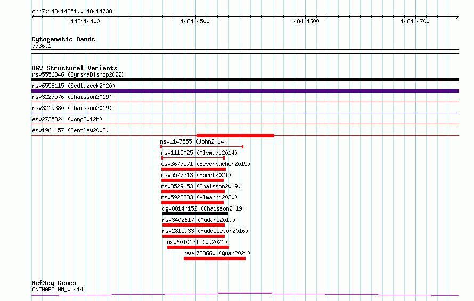Select the nsv1147555 (John2014) variant
The width and height of the screenshot is (474, 301).
pyautogui.click(x=193, y=141)
